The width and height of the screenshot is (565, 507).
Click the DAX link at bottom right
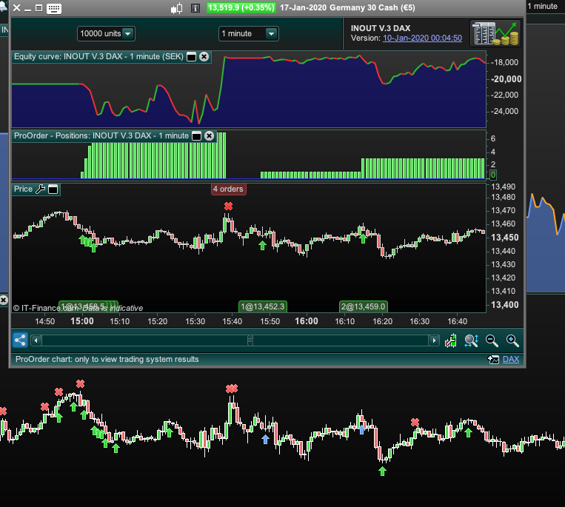[511, 359]
